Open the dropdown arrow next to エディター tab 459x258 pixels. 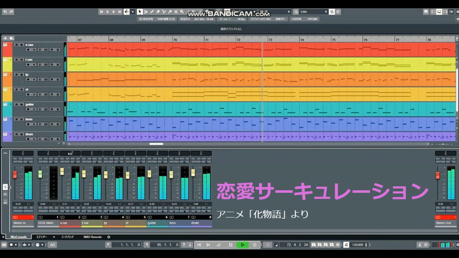tap(54, 237)
